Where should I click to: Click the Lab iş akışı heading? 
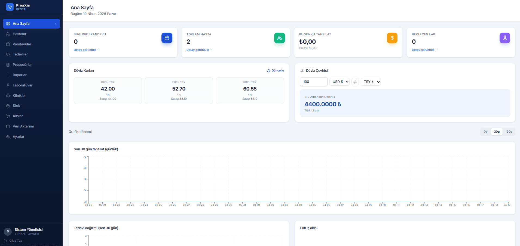tap(309, 228)
